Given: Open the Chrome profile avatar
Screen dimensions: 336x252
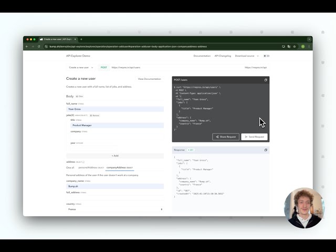Looking at the screenshot, I should pos(303,47).
